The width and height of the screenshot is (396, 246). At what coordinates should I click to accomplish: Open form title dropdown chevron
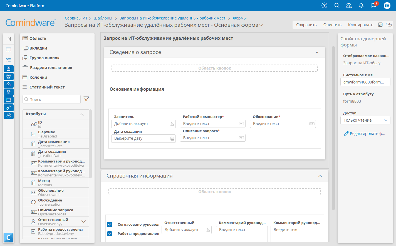261,25
